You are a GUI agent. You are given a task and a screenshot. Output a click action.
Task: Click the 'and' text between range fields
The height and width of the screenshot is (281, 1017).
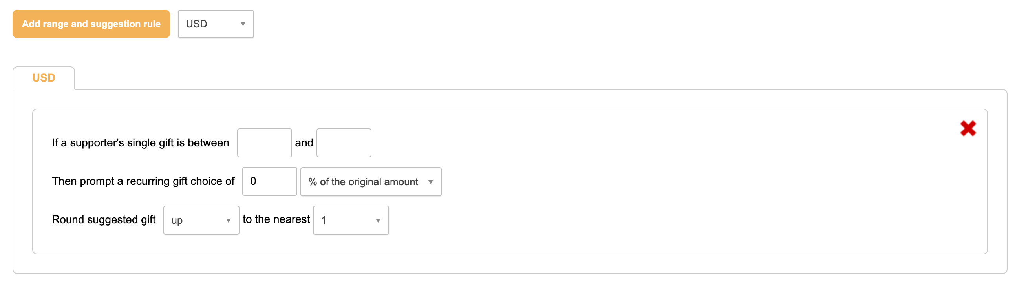click(304, 143)
